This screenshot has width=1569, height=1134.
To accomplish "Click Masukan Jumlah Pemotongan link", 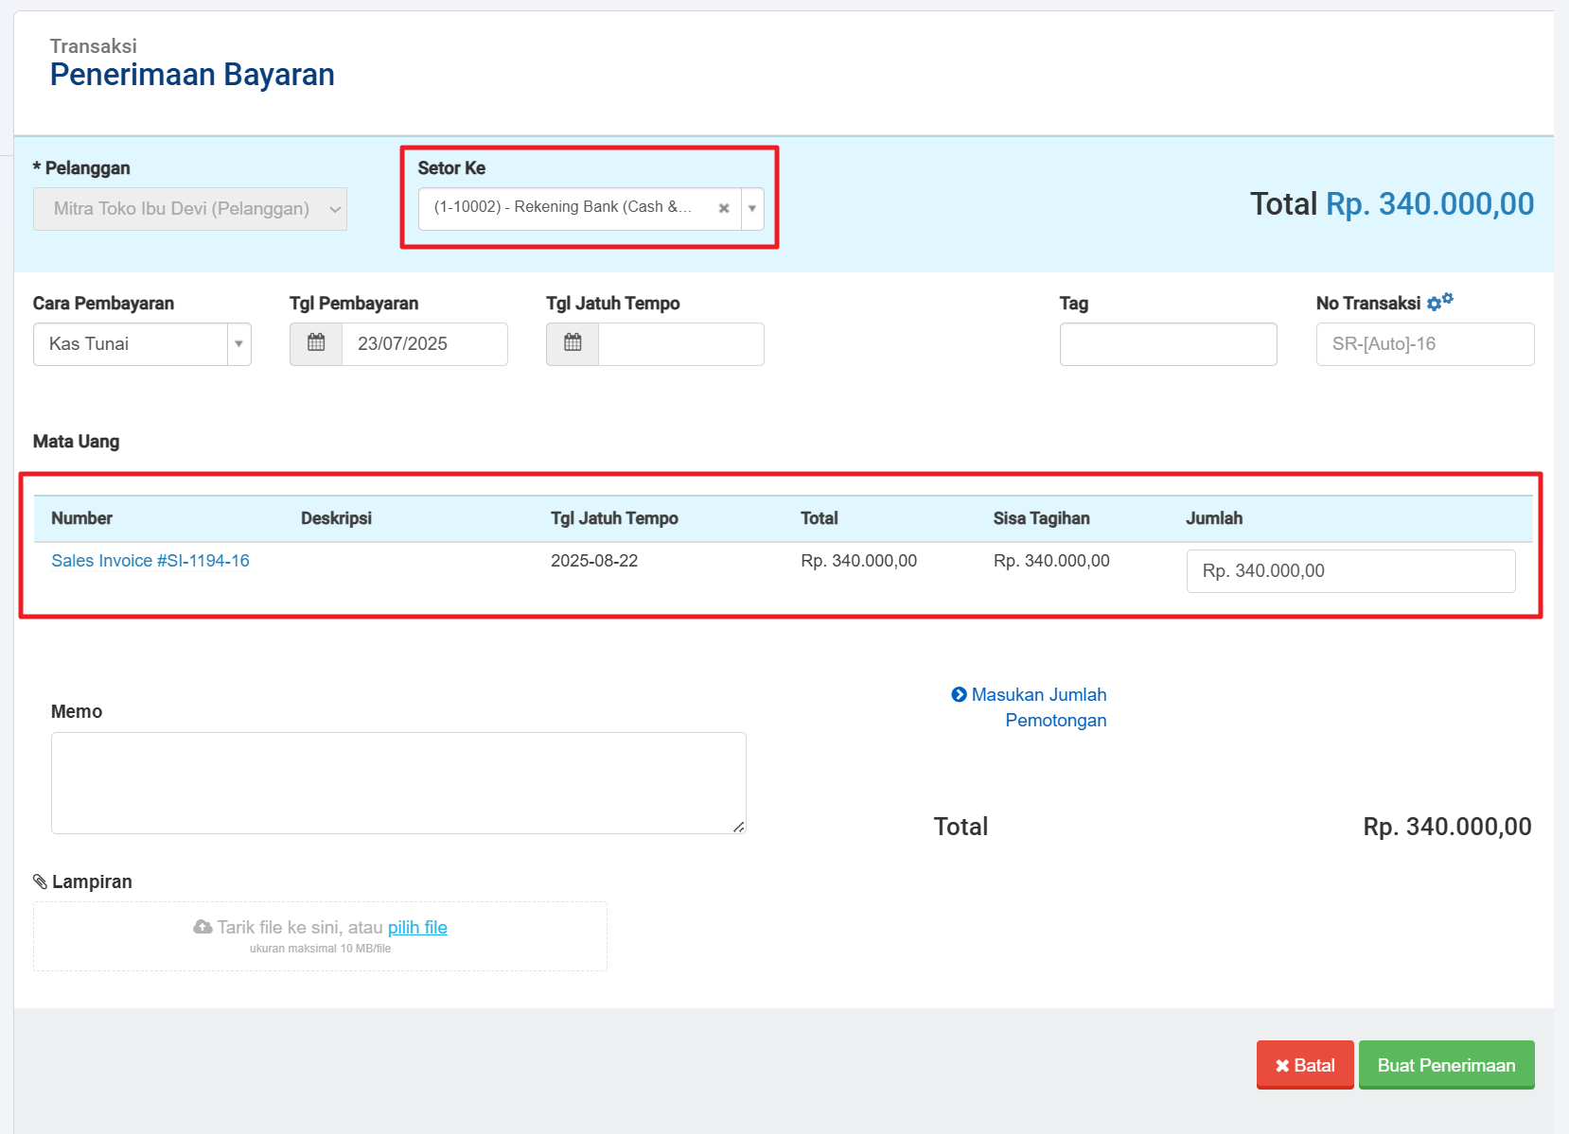I will 1039,707.
